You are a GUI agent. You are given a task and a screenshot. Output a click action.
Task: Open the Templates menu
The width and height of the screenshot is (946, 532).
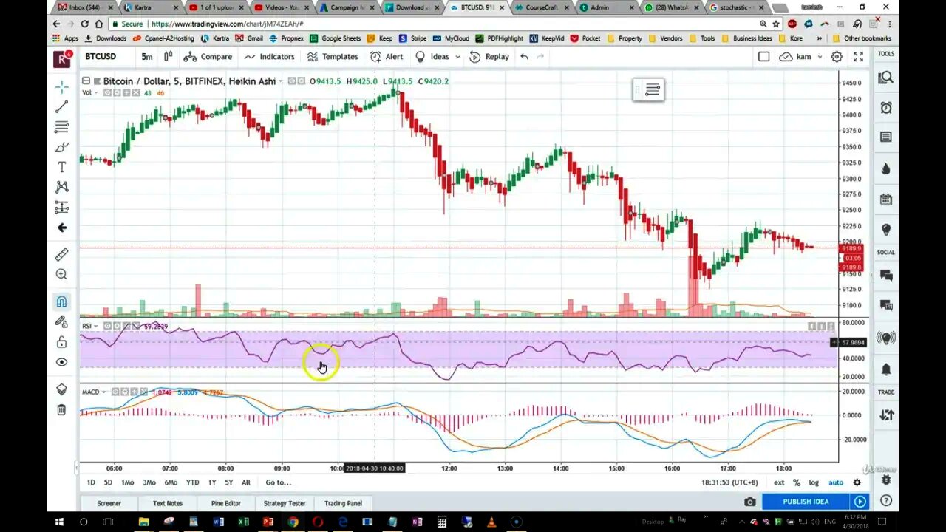point(332,56)
